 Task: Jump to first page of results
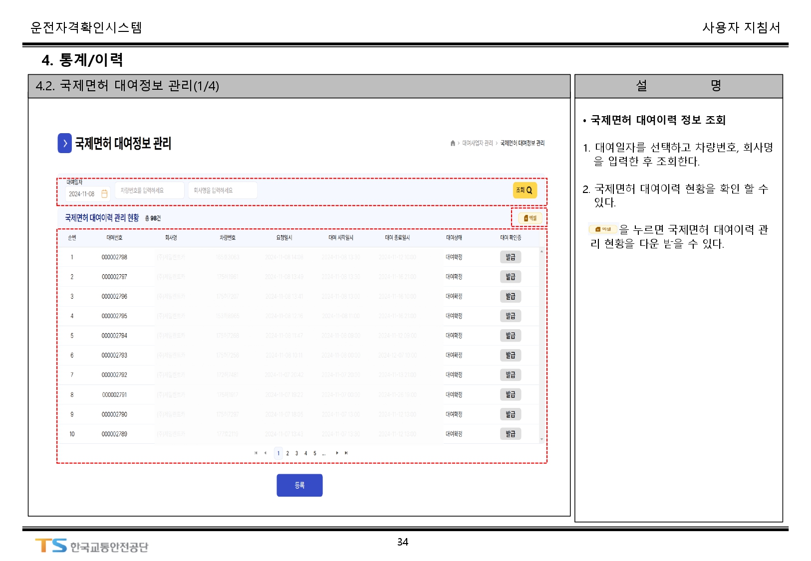click(256, 453)
